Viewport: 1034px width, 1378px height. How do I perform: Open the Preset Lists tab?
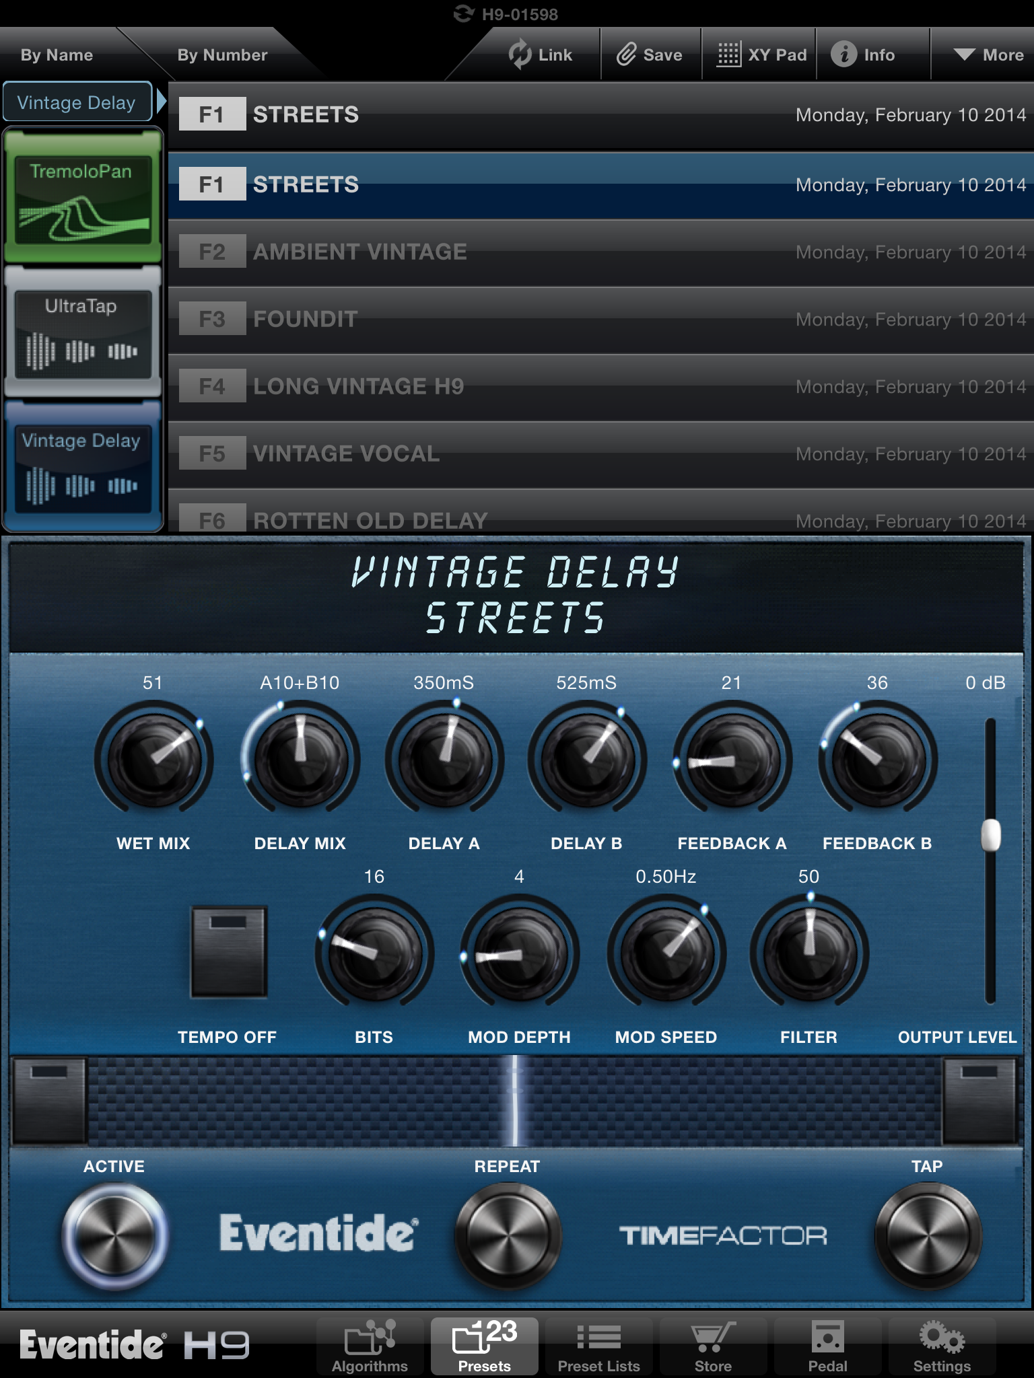tap(599, 1346)
